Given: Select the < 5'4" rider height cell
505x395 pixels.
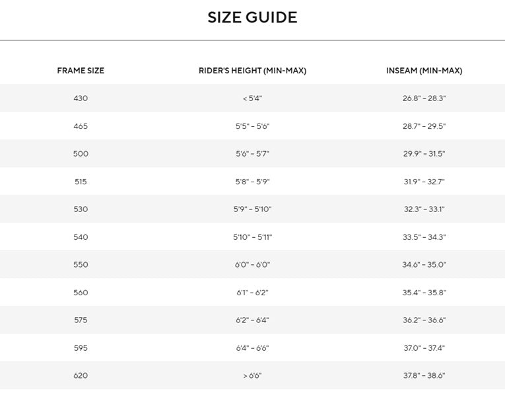Looking at the screenshot, I should pyautogui.click(x=252, y=98).
